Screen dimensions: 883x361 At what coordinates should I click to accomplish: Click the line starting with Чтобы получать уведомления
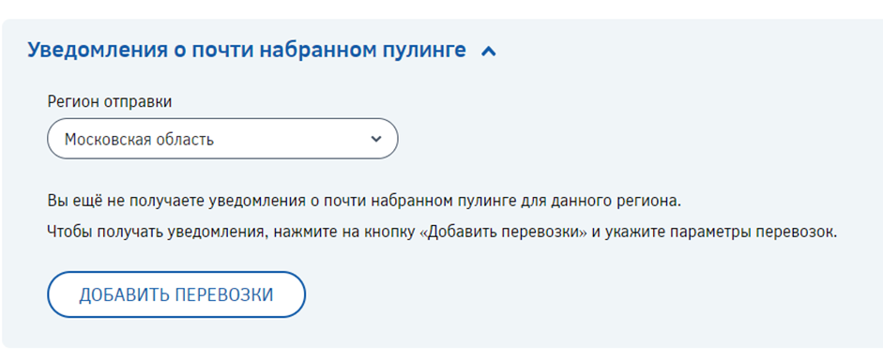[443, 233]
